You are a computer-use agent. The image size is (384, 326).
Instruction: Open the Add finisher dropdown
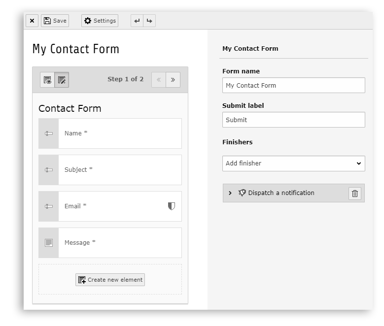point(293,163)
